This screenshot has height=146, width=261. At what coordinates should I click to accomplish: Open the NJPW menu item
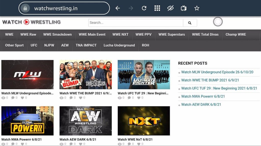tap(49, 45)
